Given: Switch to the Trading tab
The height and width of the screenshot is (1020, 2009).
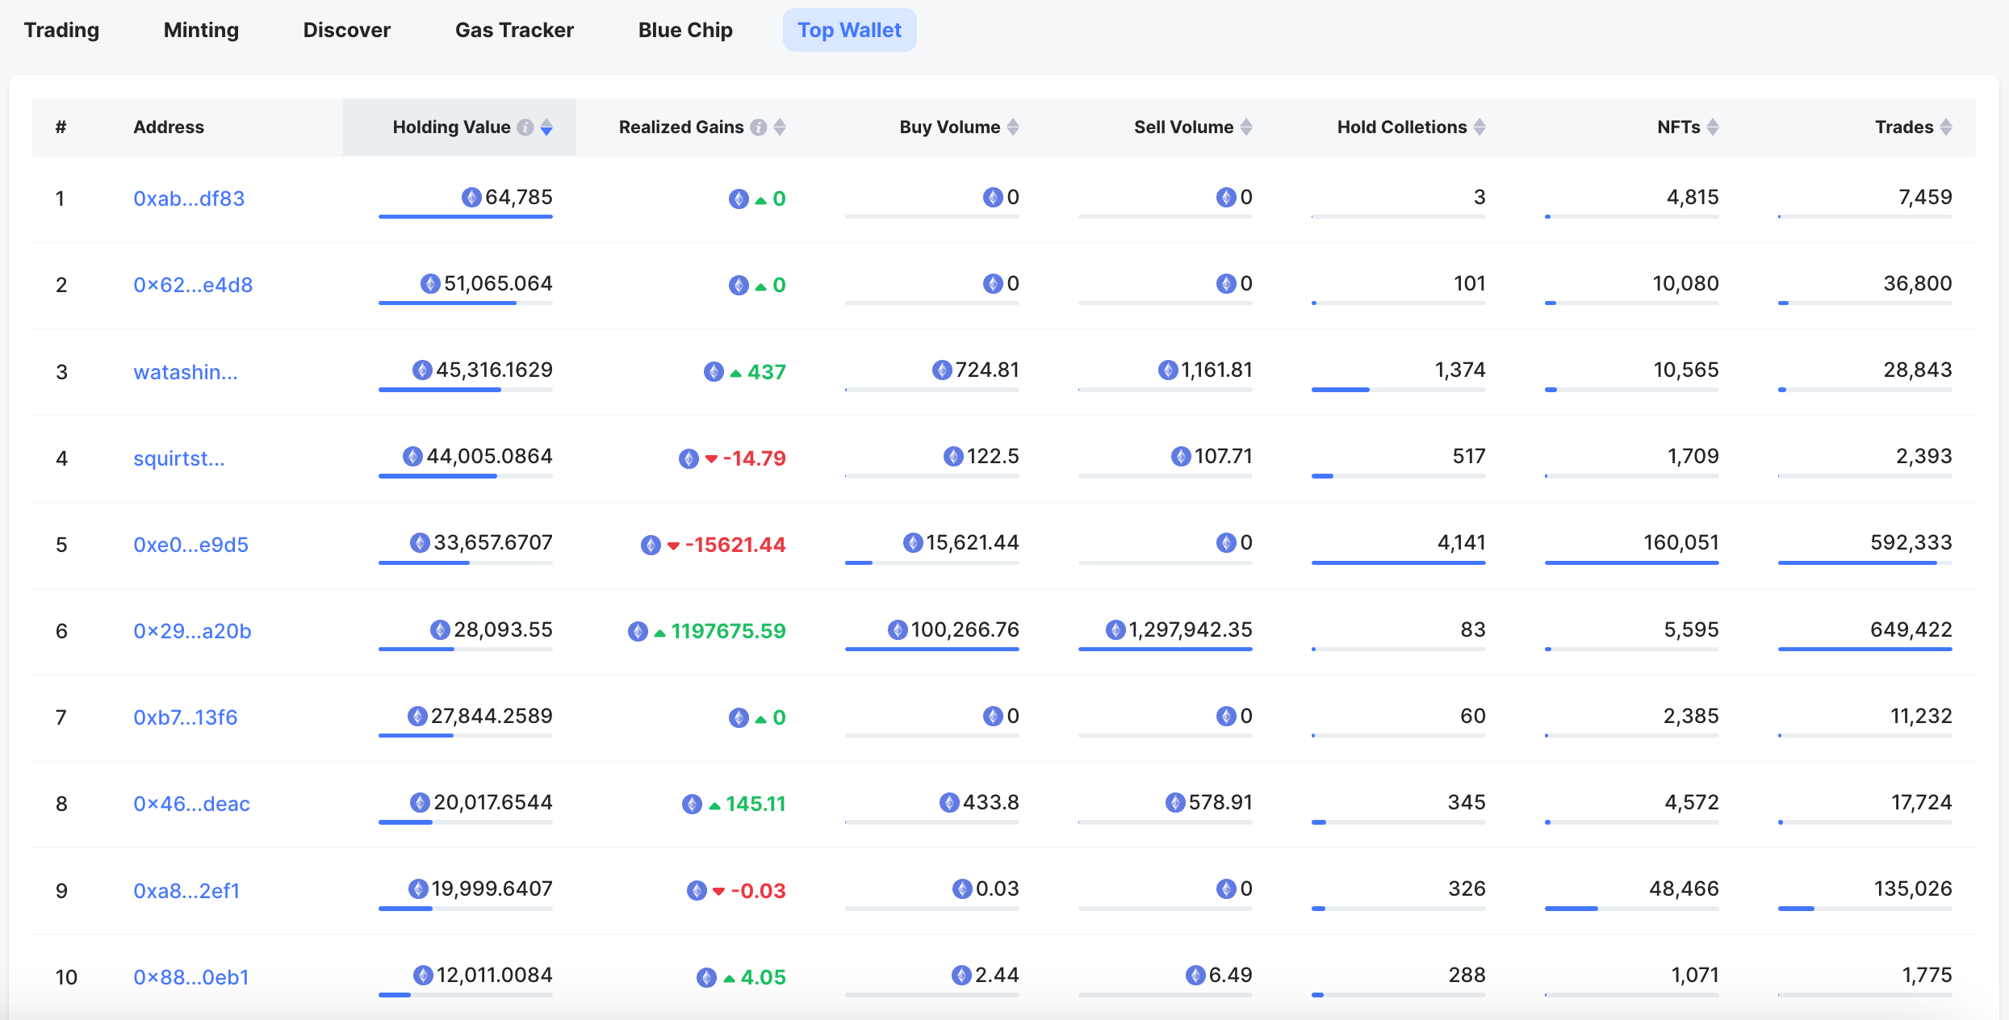Looking at the screenshot, I should (61, 30).
